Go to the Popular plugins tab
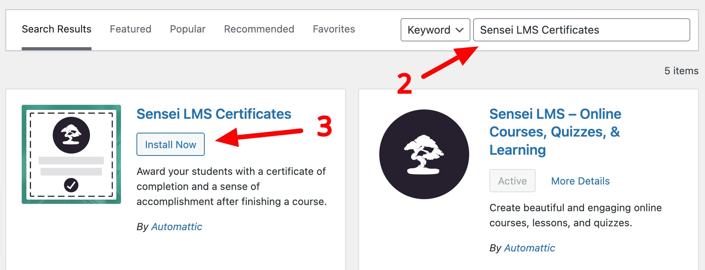The height and width of the screenshot is (270, 705). point(188,29)
